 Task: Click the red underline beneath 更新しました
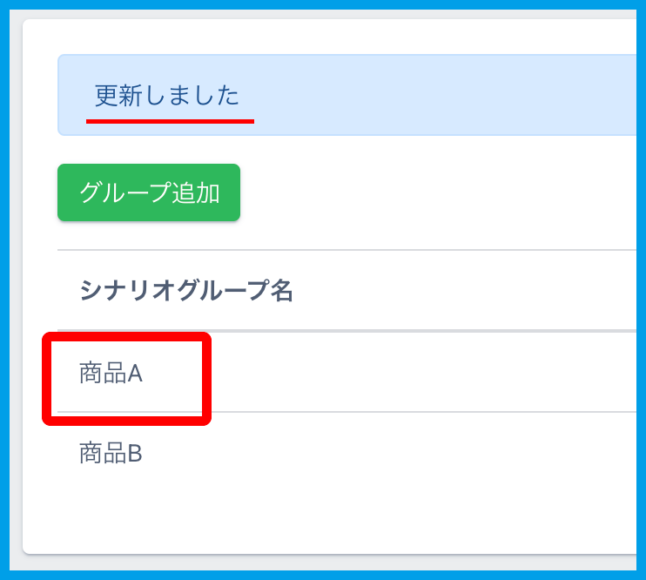[170, 121]
